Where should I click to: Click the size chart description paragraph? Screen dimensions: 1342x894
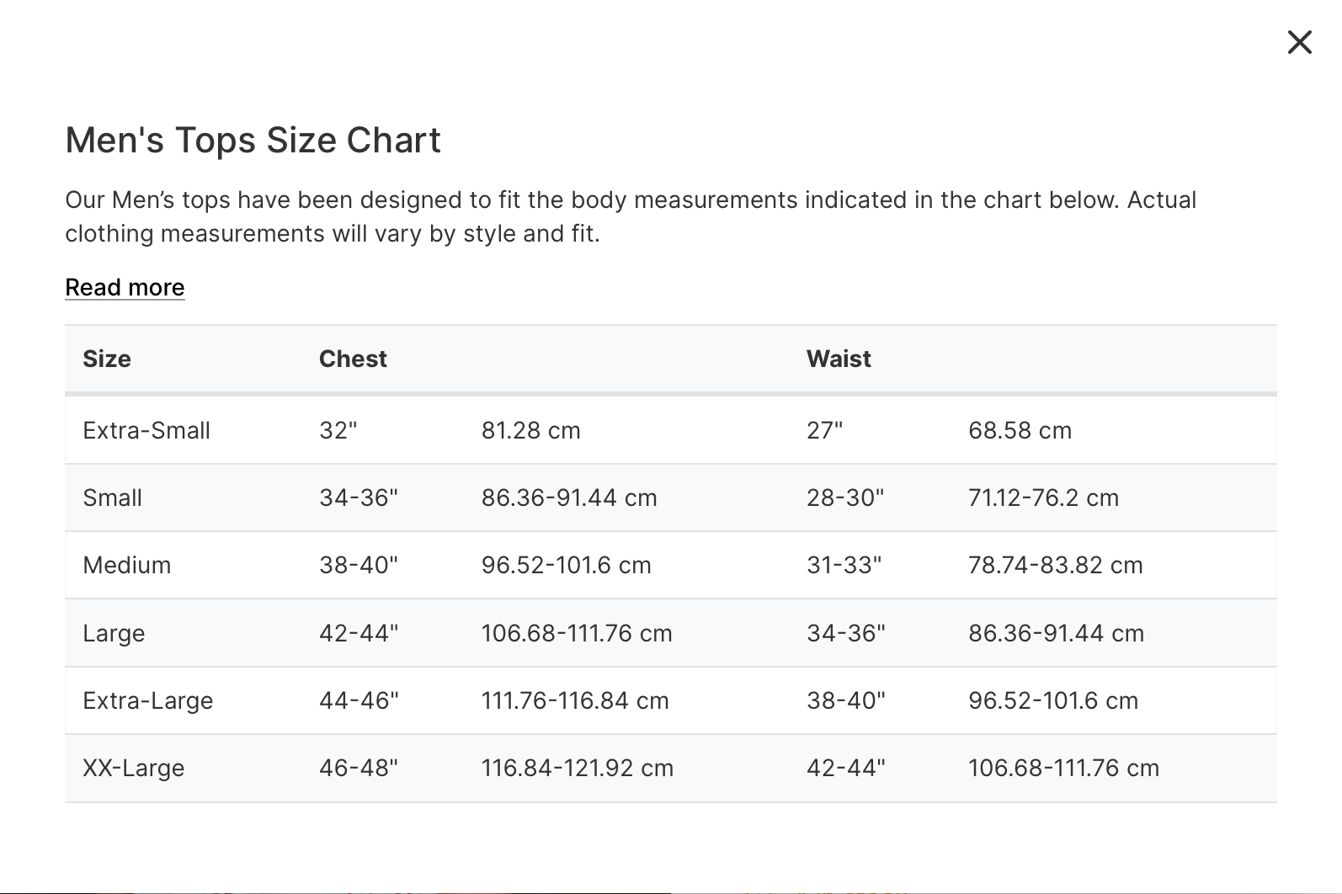[x=631, y=216]
